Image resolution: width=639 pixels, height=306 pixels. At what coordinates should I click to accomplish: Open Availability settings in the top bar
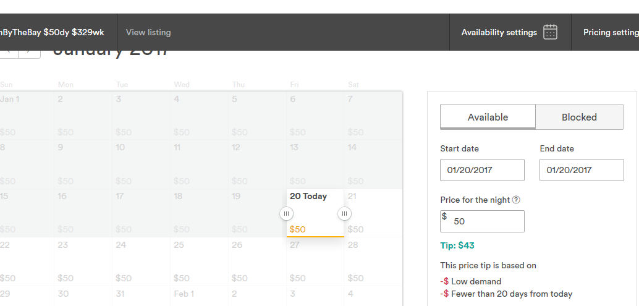(x=499, y=32)
